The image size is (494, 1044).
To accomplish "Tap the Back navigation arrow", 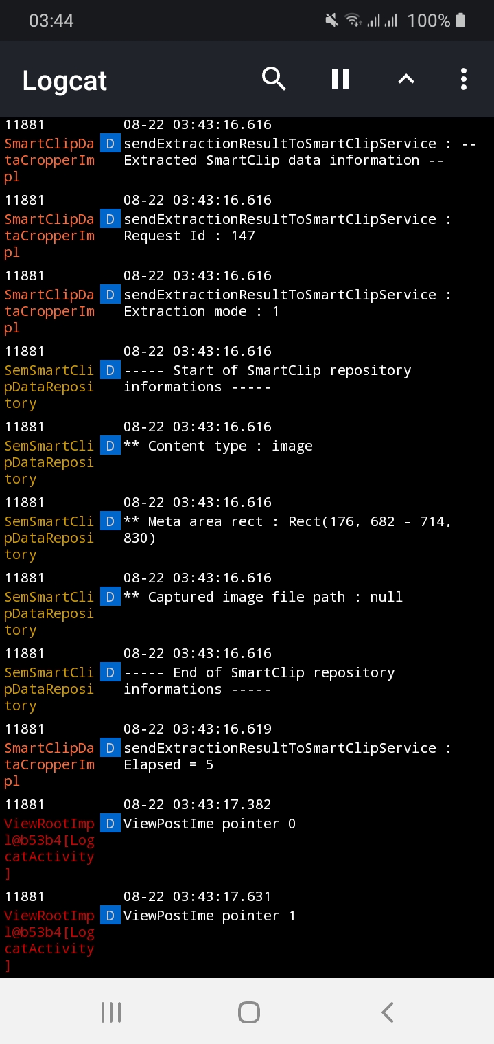I will click(x=386, y=1011).
